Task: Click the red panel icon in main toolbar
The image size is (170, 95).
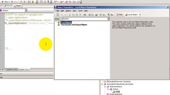Action: click(x=29, y=2)
